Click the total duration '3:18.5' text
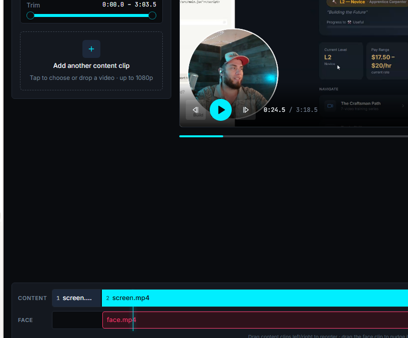The height and width of the screenshot is (338, 408). click(x=307, y=110)
